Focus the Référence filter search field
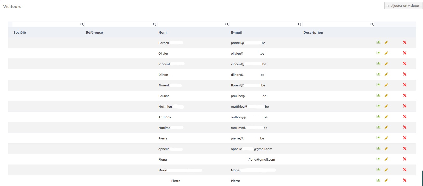423x186 pixels. (x=118, y=24)
